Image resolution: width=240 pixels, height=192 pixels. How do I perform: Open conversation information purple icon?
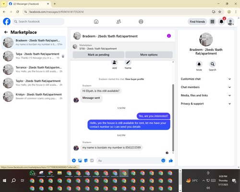pos(169,36)
